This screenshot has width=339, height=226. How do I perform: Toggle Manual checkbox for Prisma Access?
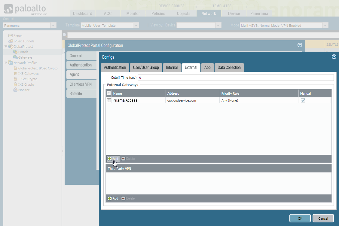tap(303, 100)
